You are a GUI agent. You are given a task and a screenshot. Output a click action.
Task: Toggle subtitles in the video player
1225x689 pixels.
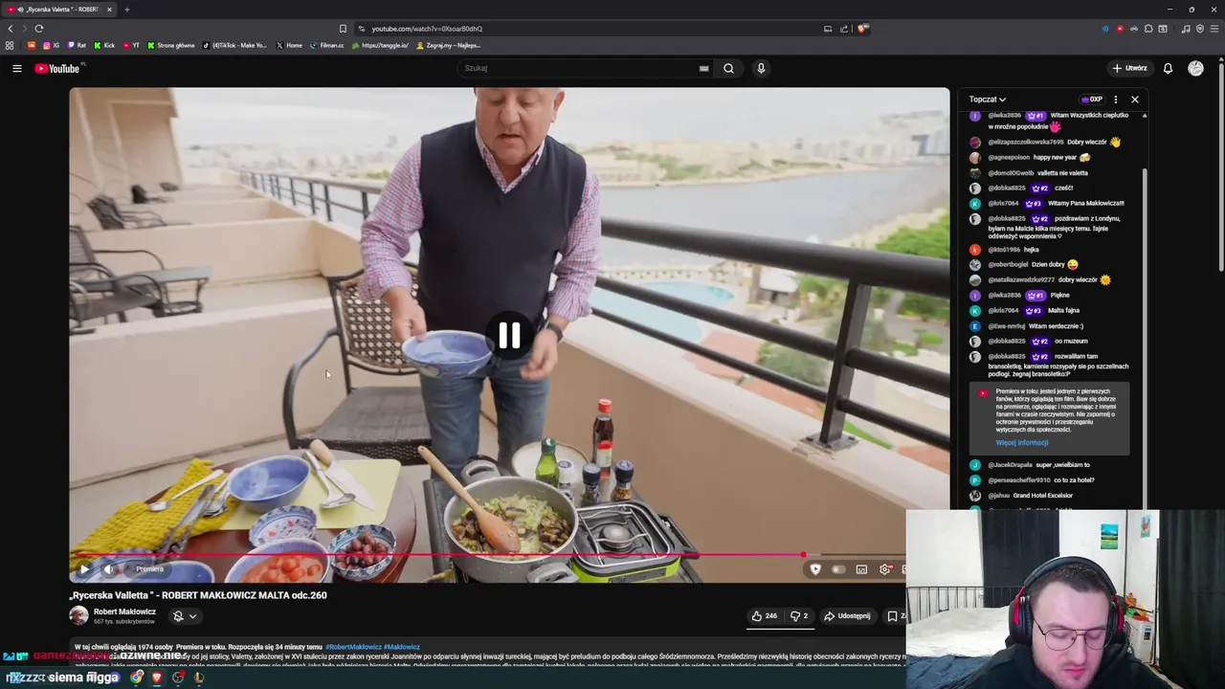[x=861, y=569]
